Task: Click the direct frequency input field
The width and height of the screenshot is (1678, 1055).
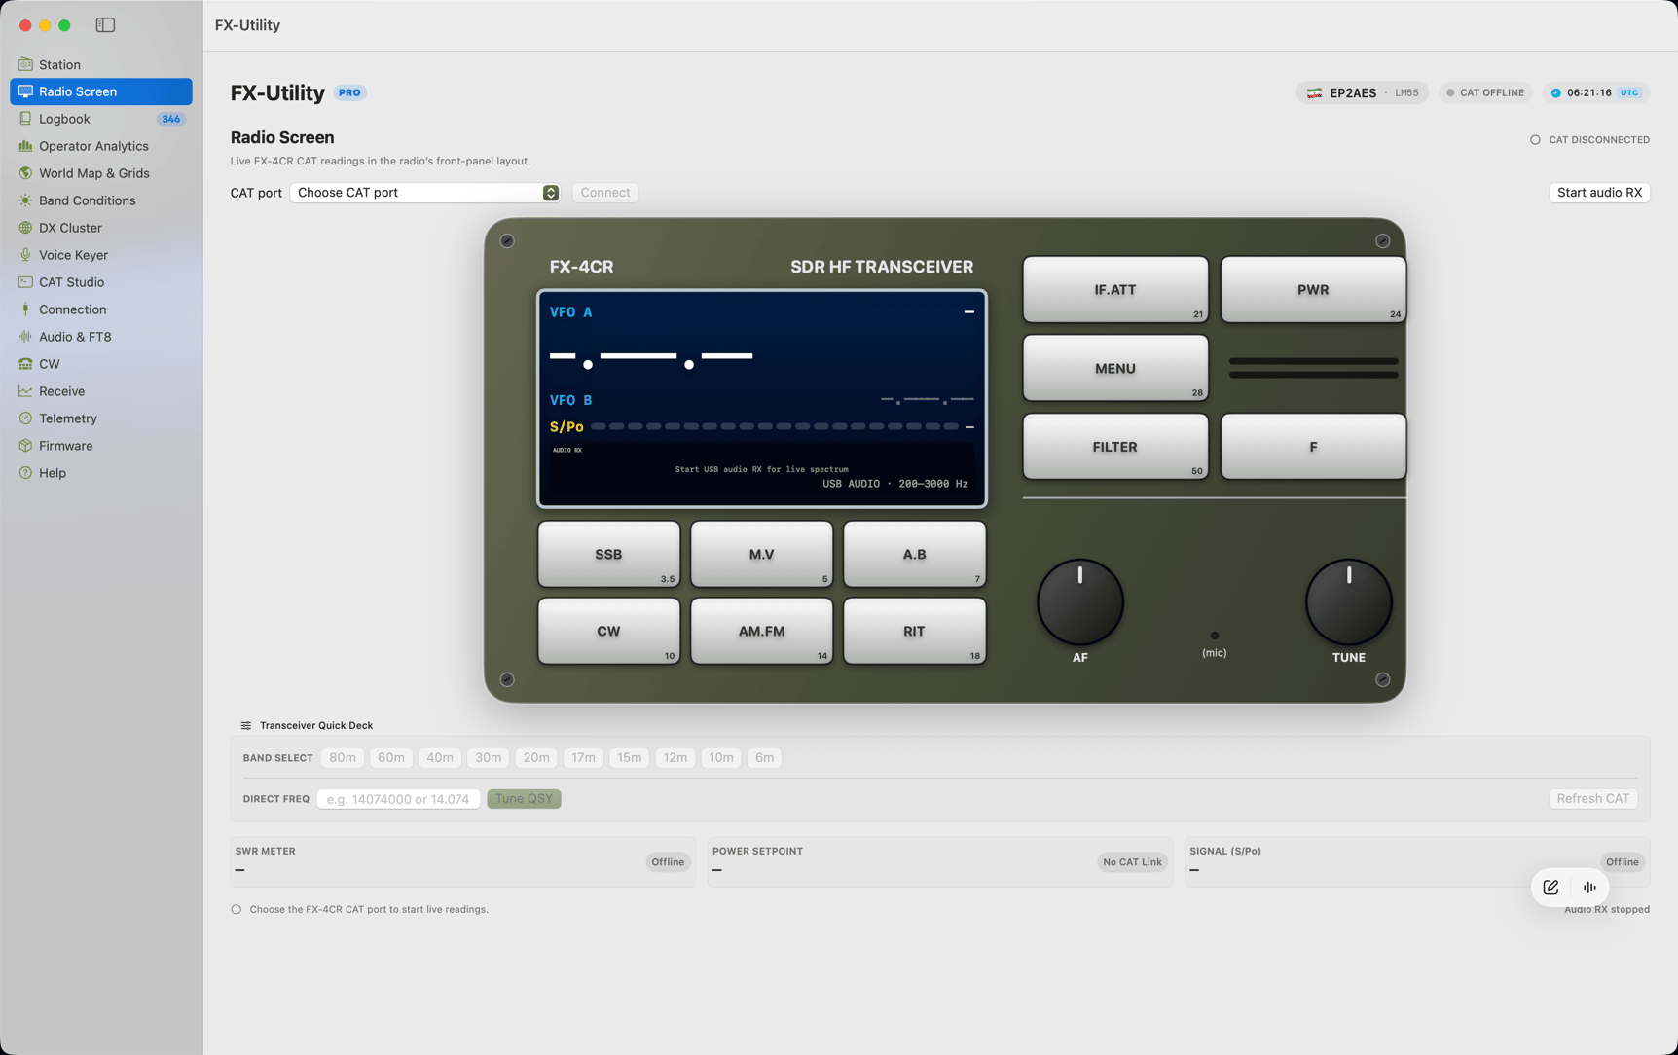Action: pos(398,799)
